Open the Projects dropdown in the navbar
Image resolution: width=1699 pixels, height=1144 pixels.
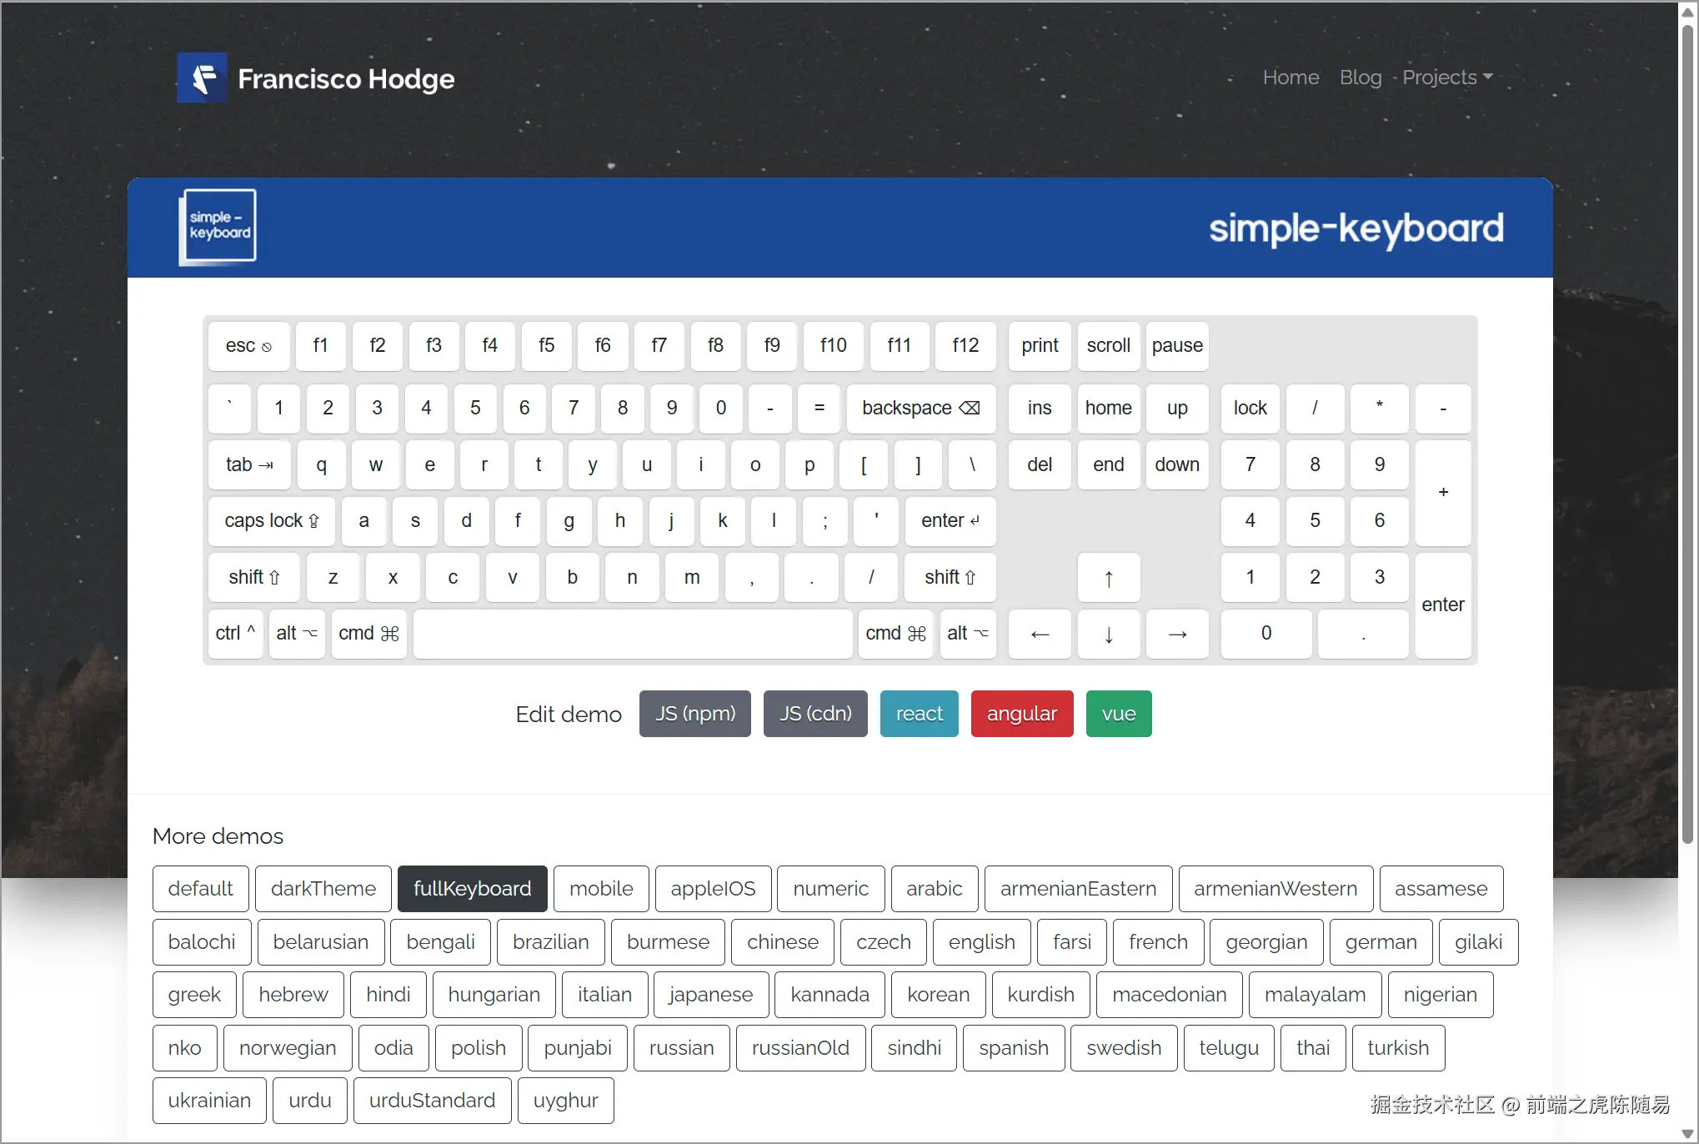pos(1446,77)
